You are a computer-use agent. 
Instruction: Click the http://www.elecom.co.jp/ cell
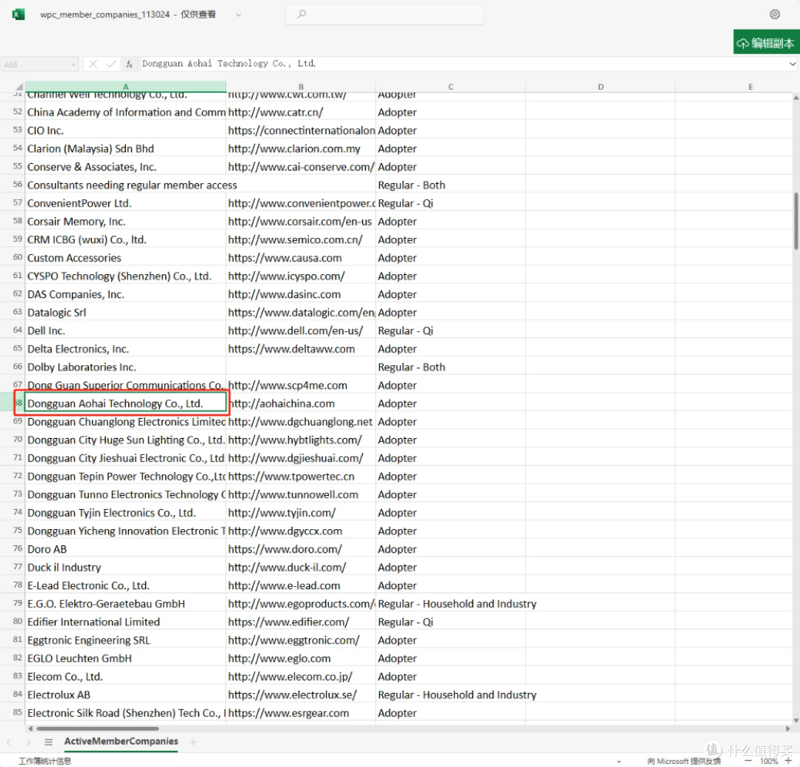[301, 676]
